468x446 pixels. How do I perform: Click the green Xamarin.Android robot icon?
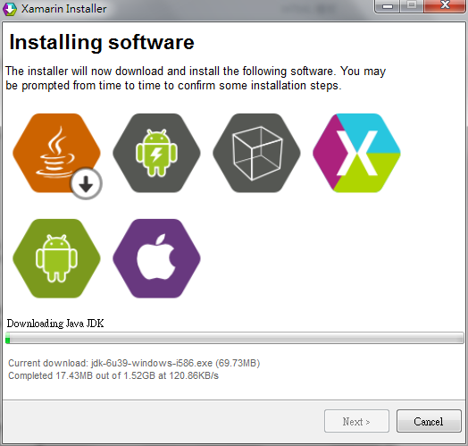(x=56, y=258)
